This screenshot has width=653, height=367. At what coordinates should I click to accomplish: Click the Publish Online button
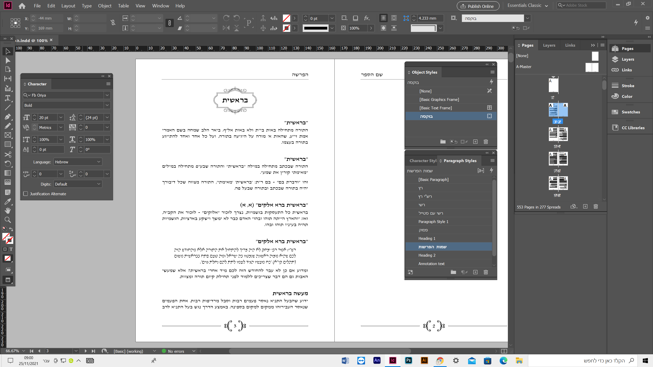pyautogui.click(x=478, y=6)
